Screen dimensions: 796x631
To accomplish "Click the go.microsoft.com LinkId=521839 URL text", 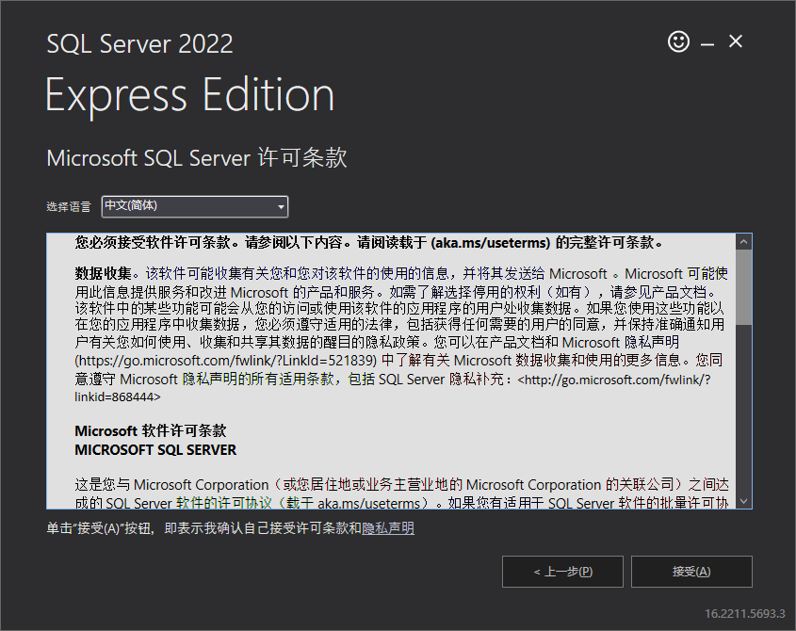I will (226, 361).
